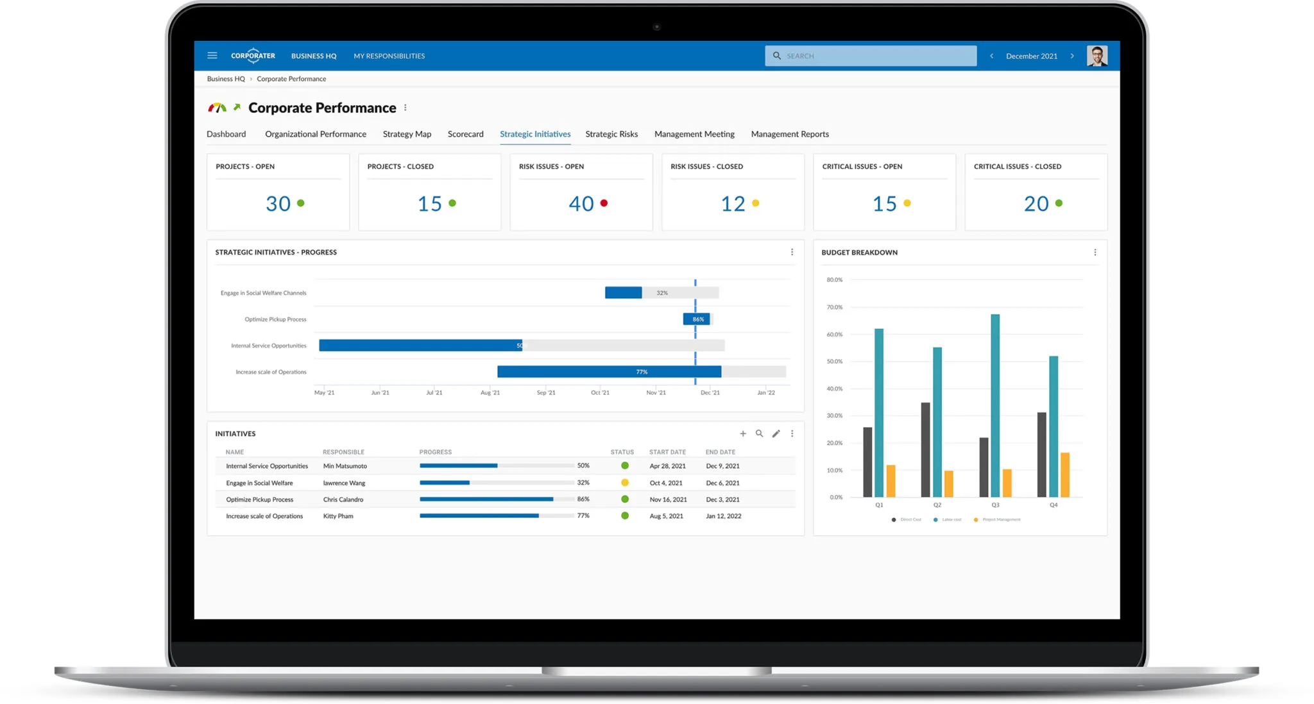Toggle Labor cost legend in Budget chart
The image size is (1314, 704).
[x=948, y=519]
